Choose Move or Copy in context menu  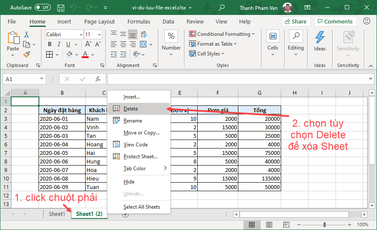pos(139,133)
